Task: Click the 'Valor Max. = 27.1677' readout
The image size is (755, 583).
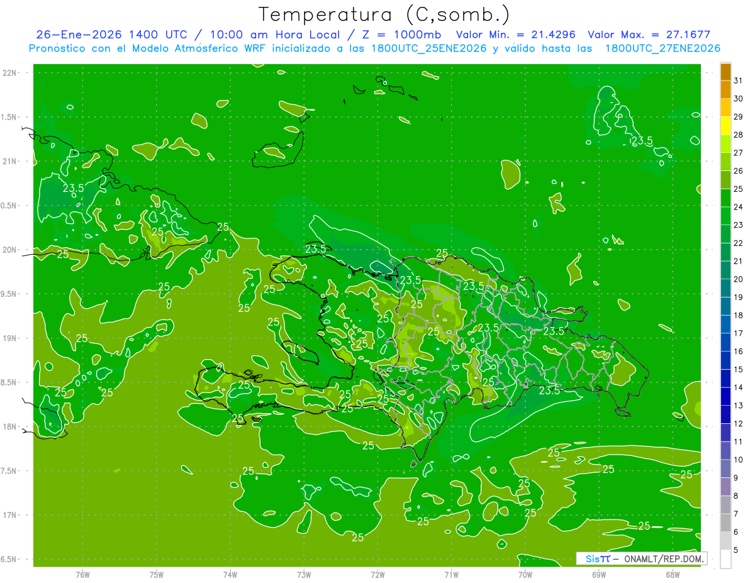Action: (x=649, y=35)
